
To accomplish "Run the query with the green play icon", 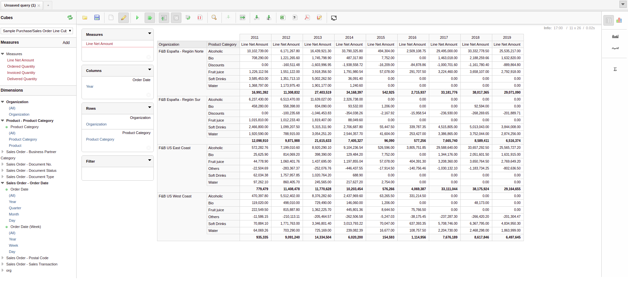I will 137,18.
